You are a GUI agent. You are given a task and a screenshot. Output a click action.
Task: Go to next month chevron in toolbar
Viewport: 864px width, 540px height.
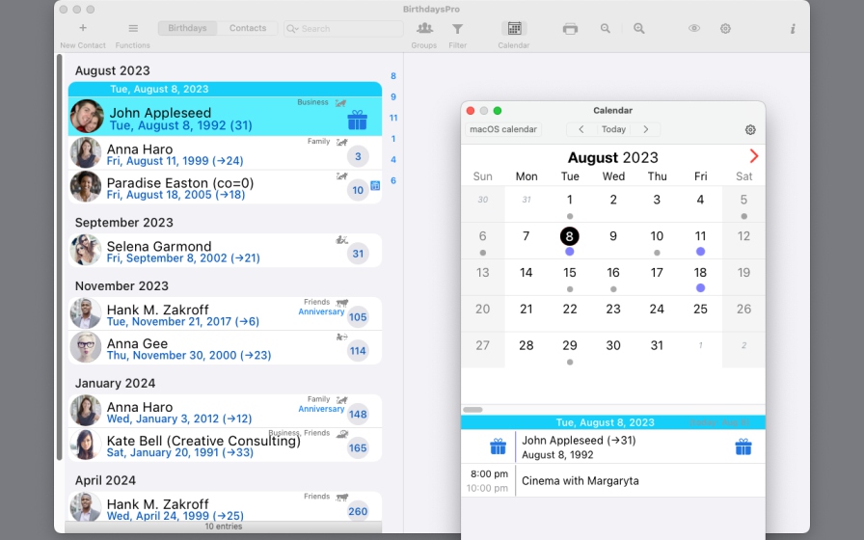pyautogui.click(x=646, y=129)
